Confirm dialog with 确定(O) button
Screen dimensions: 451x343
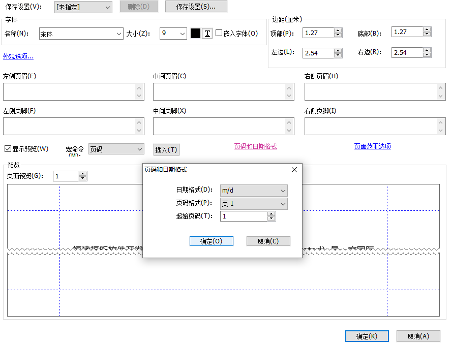pyautogui.click(x=212, y=241)
